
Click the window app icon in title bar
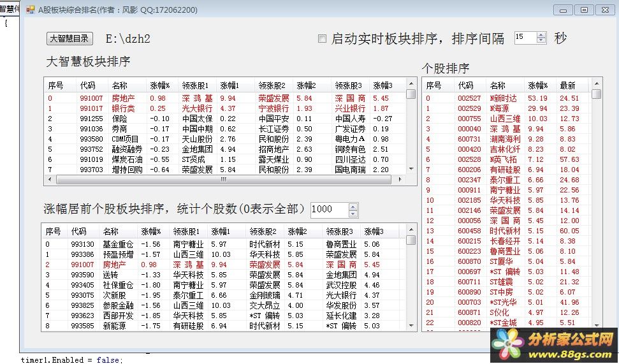point(30,10)
